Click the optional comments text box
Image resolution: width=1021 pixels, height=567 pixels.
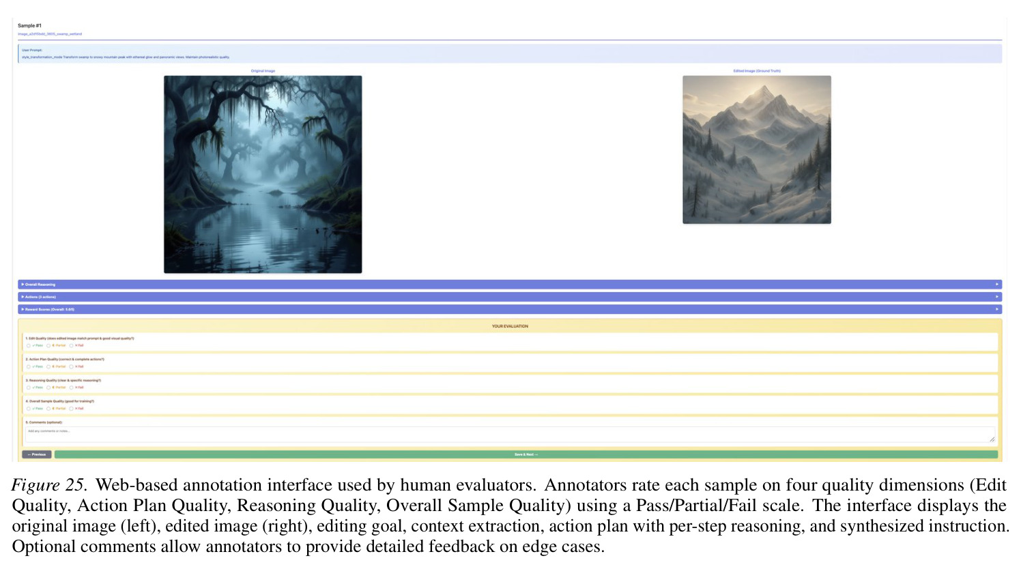pyautogui.click(x=510, y=435)
